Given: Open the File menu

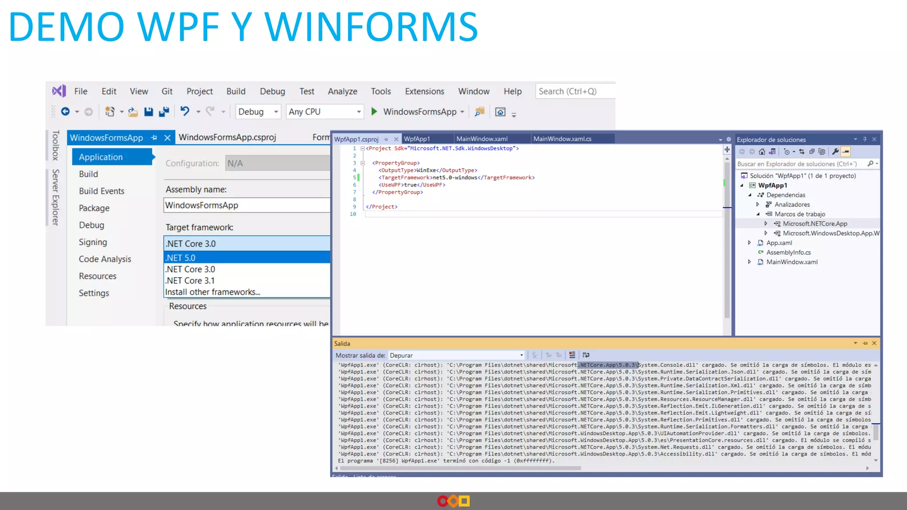Looking at the screenshot, I should (81, 91).
